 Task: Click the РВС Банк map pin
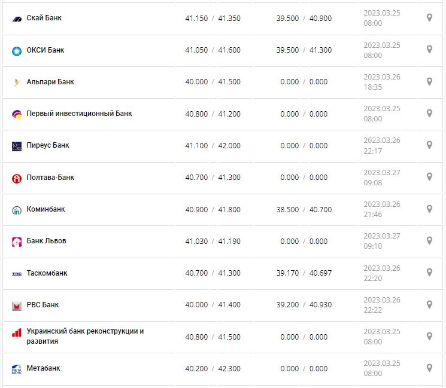[x=429, y=304]
